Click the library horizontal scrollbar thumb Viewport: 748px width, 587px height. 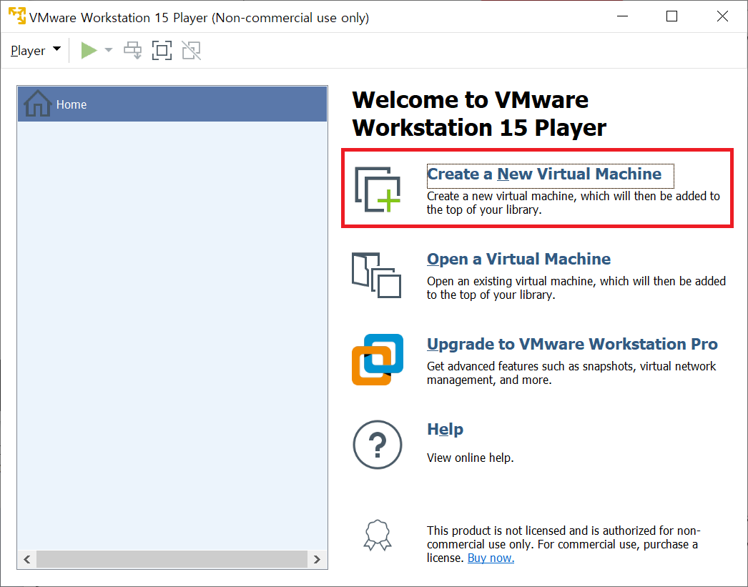coord(172,559)
